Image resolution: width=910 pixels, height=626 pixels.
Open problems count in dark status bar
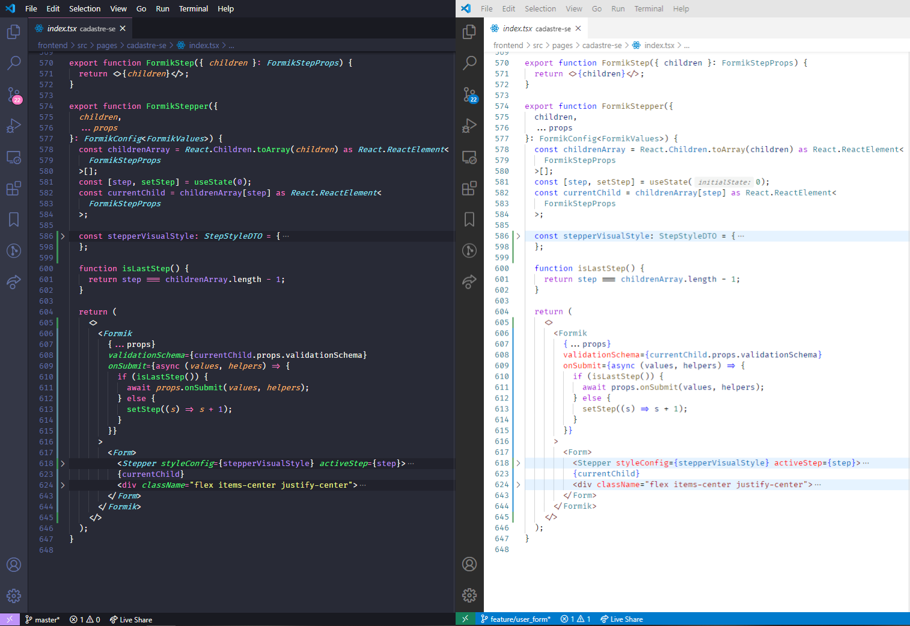(85, 620)
